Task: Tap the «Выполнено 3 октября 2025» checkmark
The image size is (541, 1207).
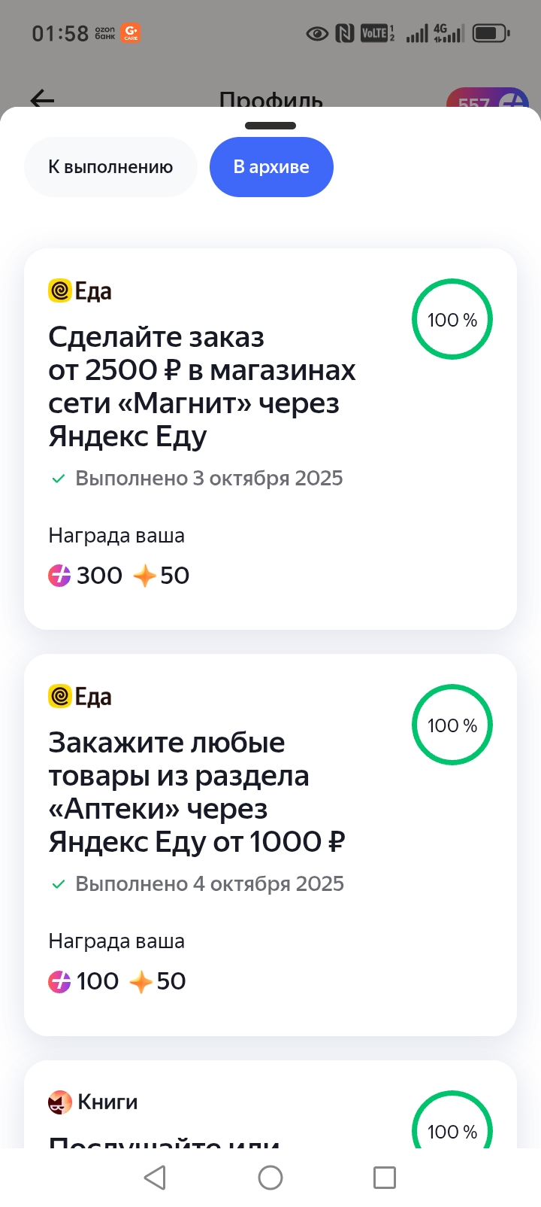Action: (x=58, y=479)
